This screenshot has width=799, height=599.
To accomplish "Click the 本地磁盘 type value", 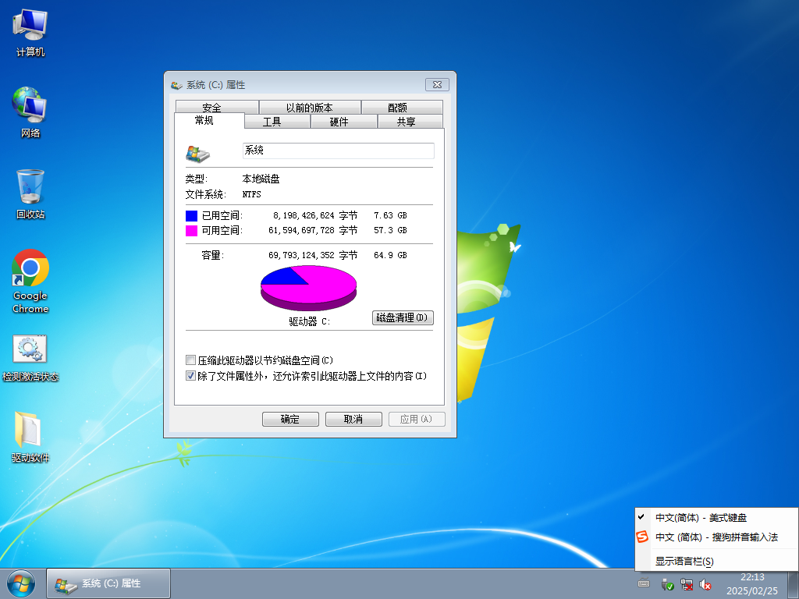I will pos(261,179).
